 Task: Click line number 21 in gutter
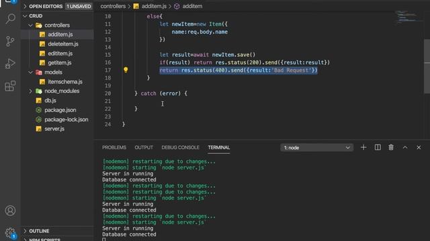[x=107, y=101]
